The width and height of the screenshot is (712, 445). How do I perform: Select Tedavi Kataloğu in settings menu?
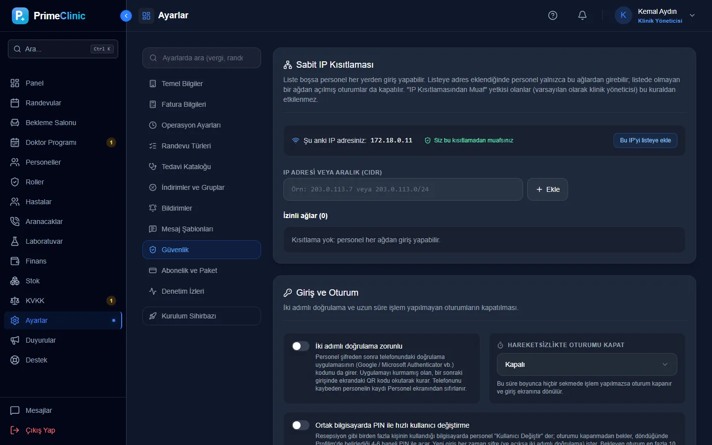pyautogui.click(x=202, y=167)
